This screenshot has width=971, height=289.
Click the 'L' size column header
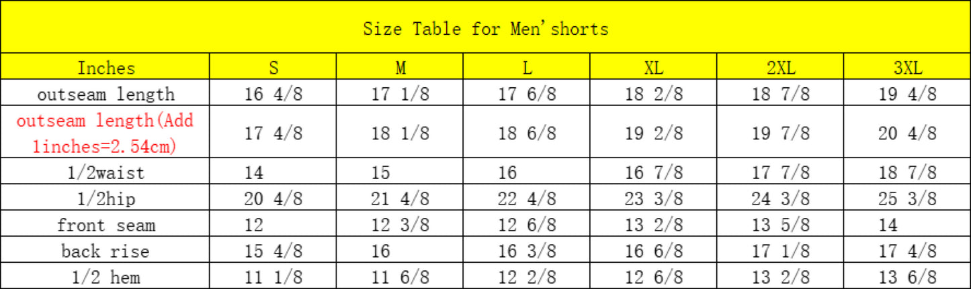click(x=527, y=68)
